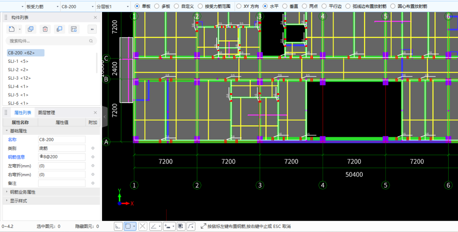Click the save component archive icon
Screen dimensions: 458x232
(74, 29)
